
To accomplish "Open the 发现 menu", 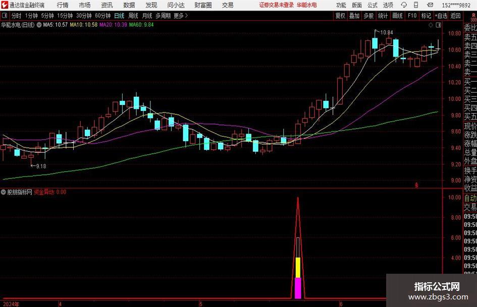I will [x=151, y=5].
